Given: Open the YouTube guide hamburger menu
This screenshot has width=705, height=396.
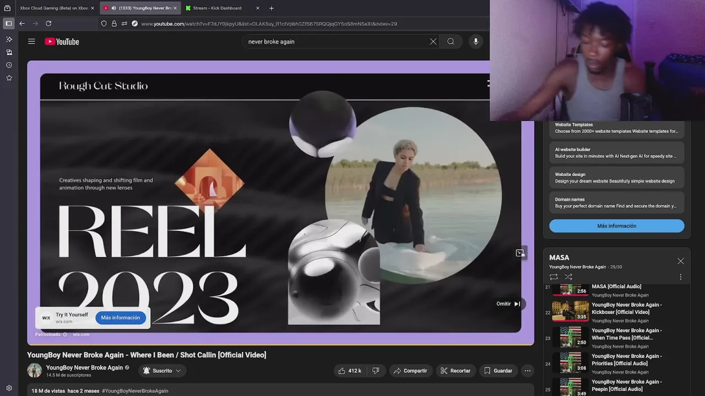Looking at the screenshot, I should 31,41.
